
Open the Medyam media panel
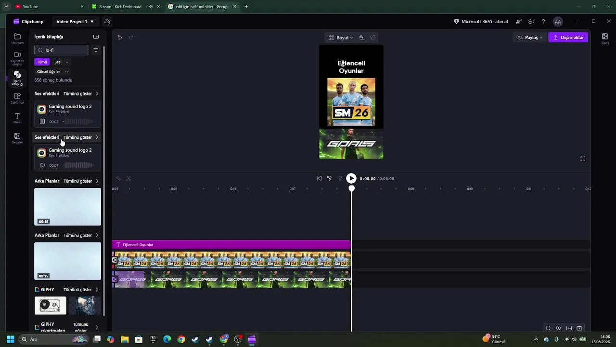pyautogui.click(x=17, y=39)
